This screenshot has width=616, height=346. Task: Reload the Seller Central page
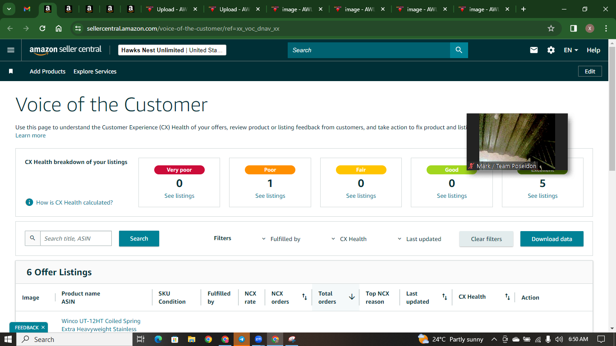(42, 28)
